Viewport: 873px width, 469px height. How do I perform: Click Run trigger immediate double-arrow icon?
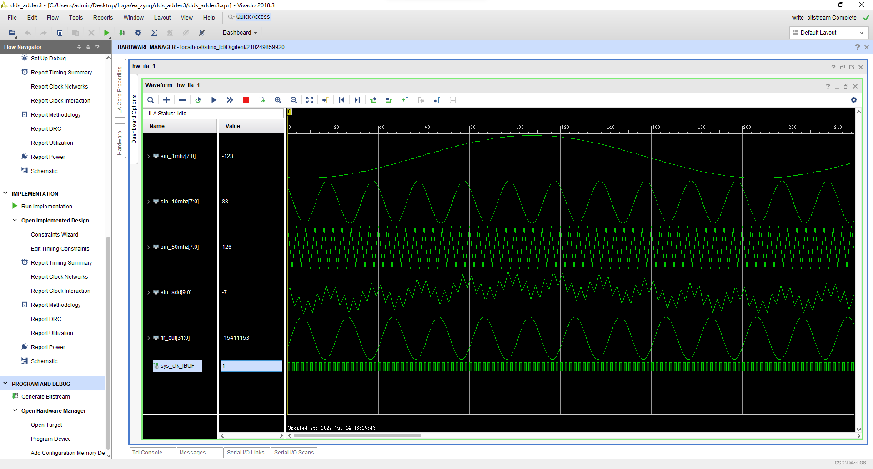click(230, 100)
